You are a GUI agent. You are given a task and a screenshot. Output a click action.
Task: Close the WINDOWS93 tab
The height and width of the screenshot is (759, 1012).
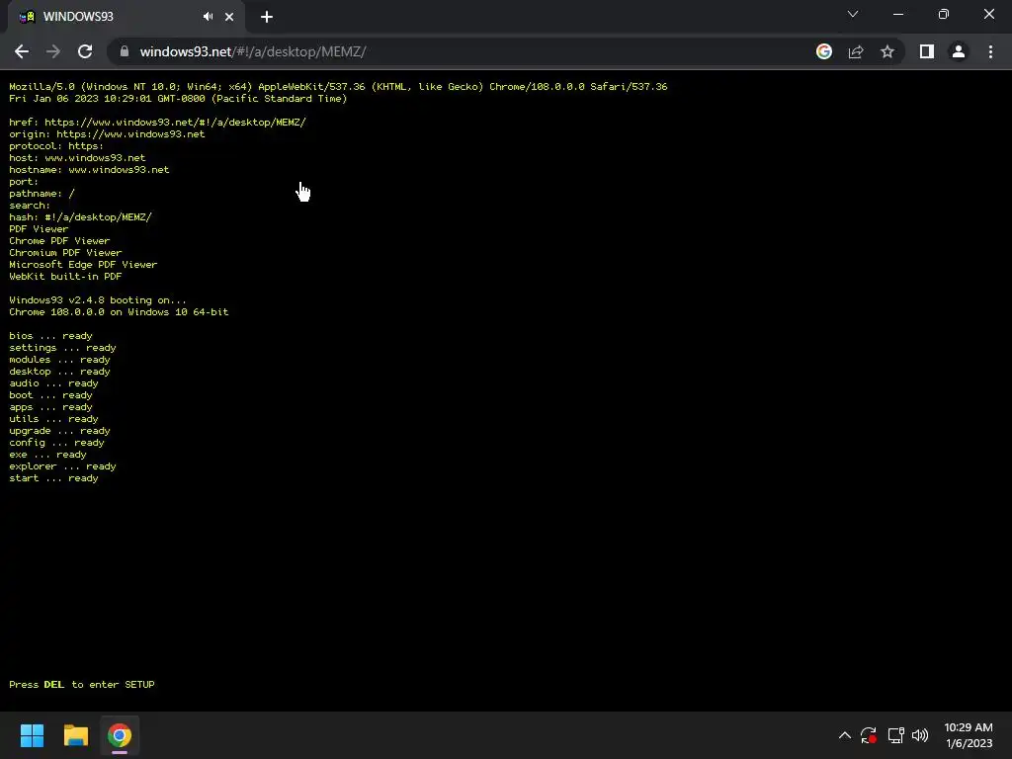coord(229,17)
